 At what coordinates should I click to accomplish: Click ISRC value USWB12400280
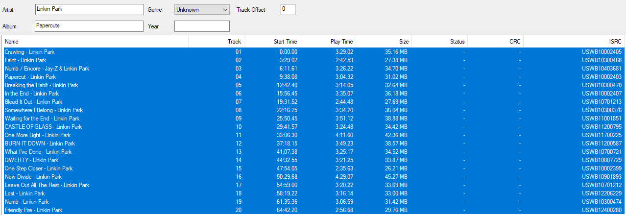coord(602,210)
